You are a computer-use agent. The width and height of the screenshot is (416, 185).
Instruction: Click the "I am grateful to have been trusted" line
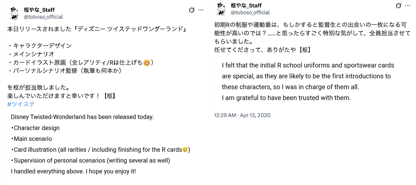click(x=286, y=98)
